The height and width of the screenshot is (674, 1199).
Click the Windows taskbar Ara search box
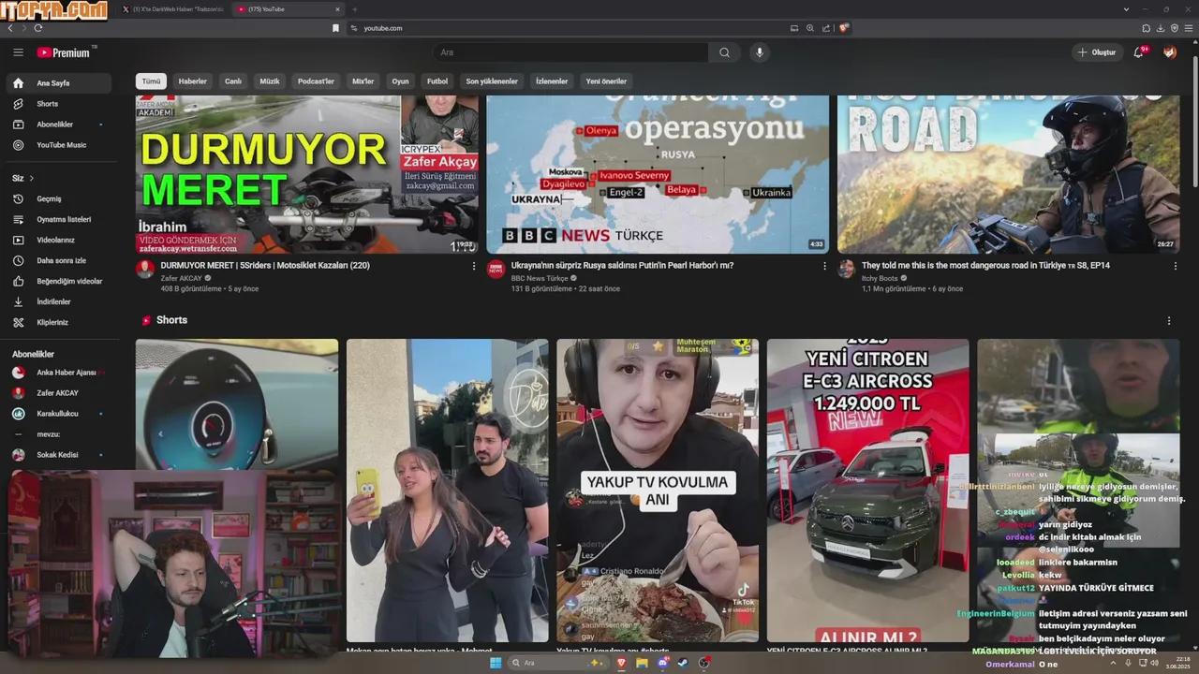(x=559, y=663)
